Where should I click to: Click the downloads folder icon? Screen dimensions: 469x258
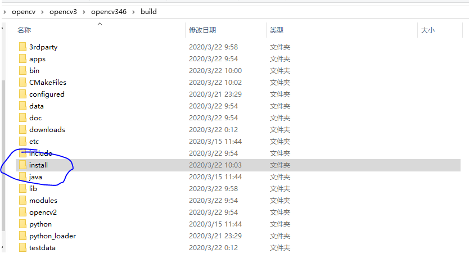pos(22,129)
